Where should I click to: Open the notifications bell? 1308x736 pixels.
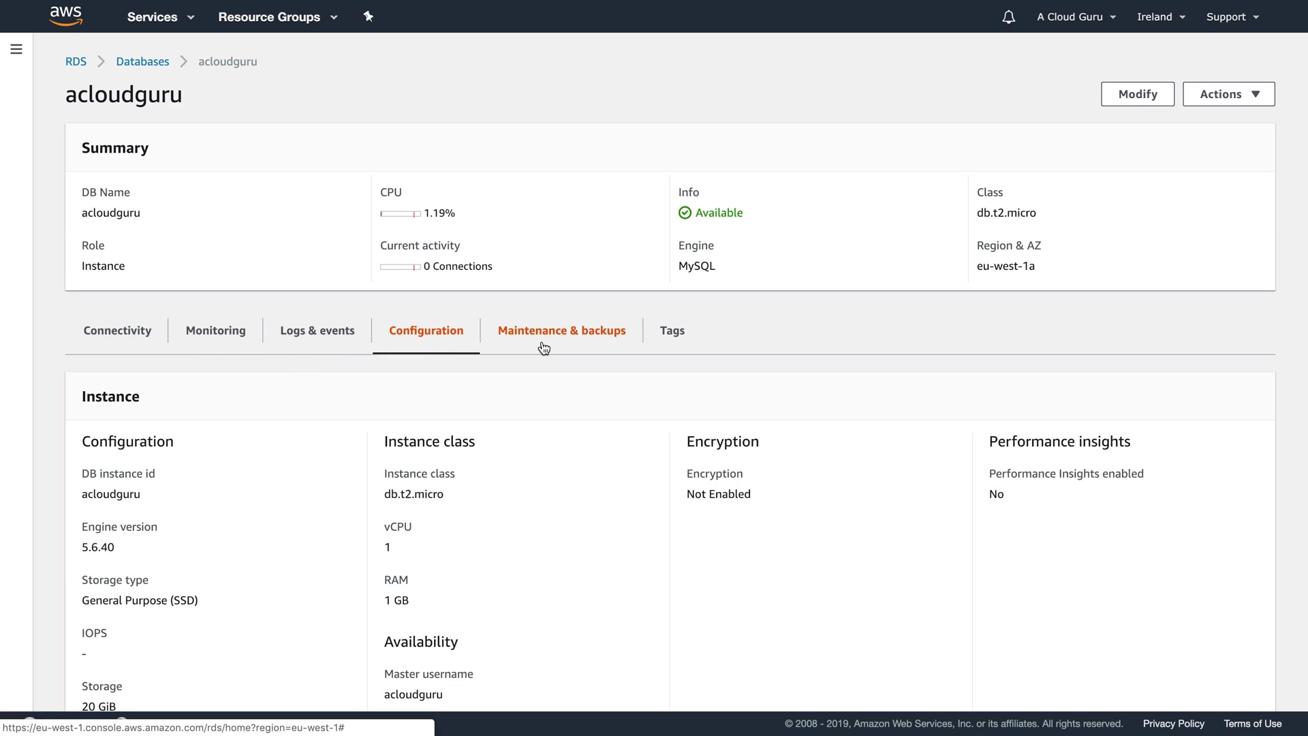1008,17
